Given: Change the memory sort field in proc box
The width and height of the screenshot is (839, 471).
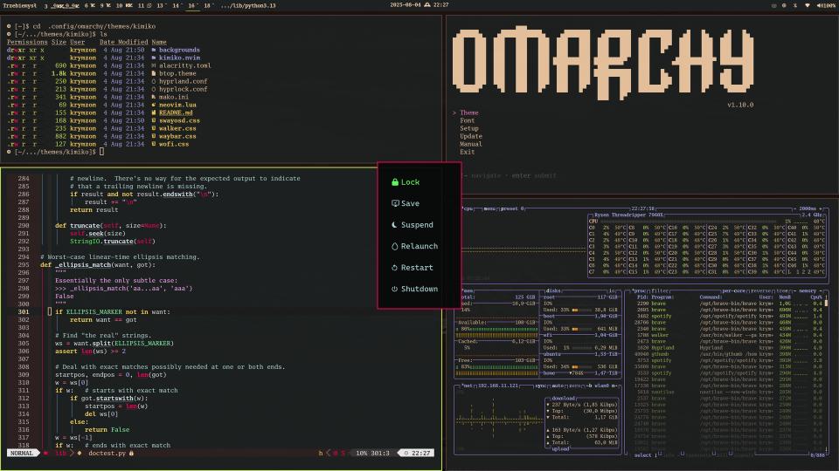Looking at the screenshot, I should pos(808,291).
